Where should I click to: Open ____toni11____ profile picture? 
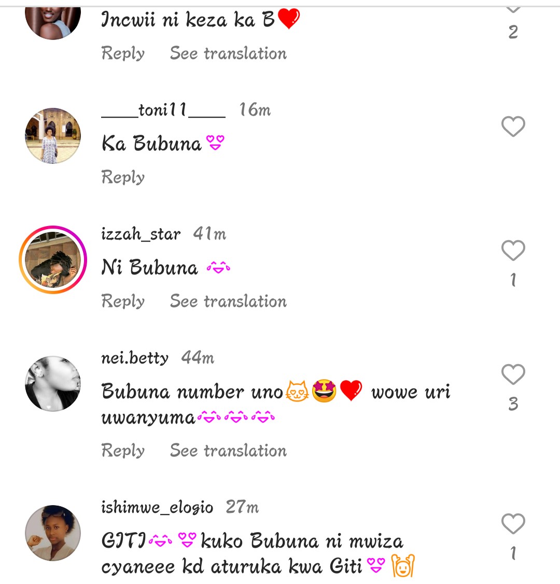point(53,136)
